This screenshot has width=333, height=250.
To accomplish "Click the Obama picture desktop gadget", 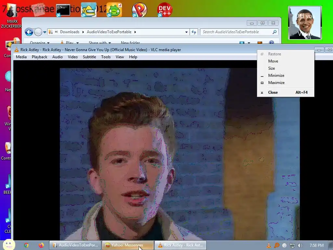I will [x=305, y=23].
